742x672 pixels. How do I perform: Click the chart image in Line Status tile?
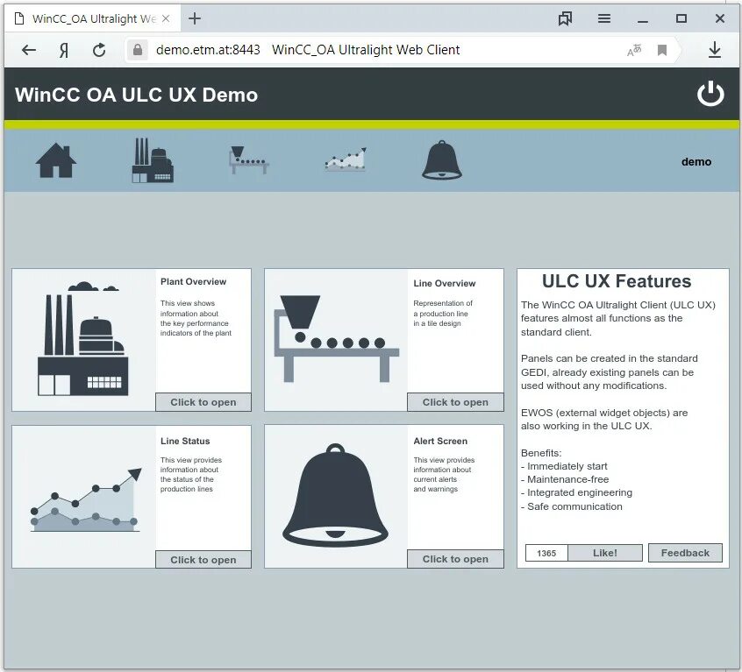coord(86,499)
